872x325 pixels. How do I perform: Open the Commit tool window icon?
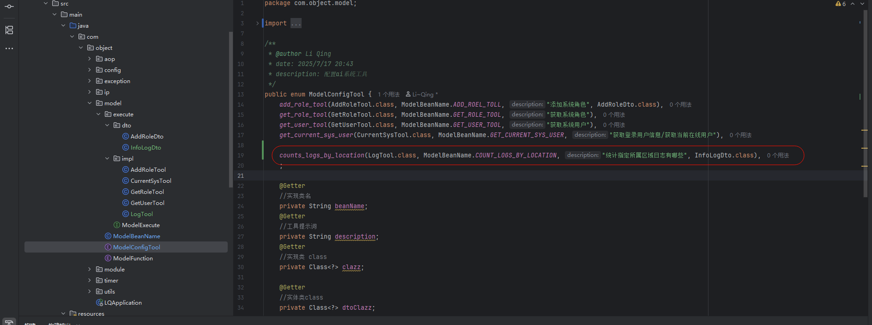click(9, 6)
